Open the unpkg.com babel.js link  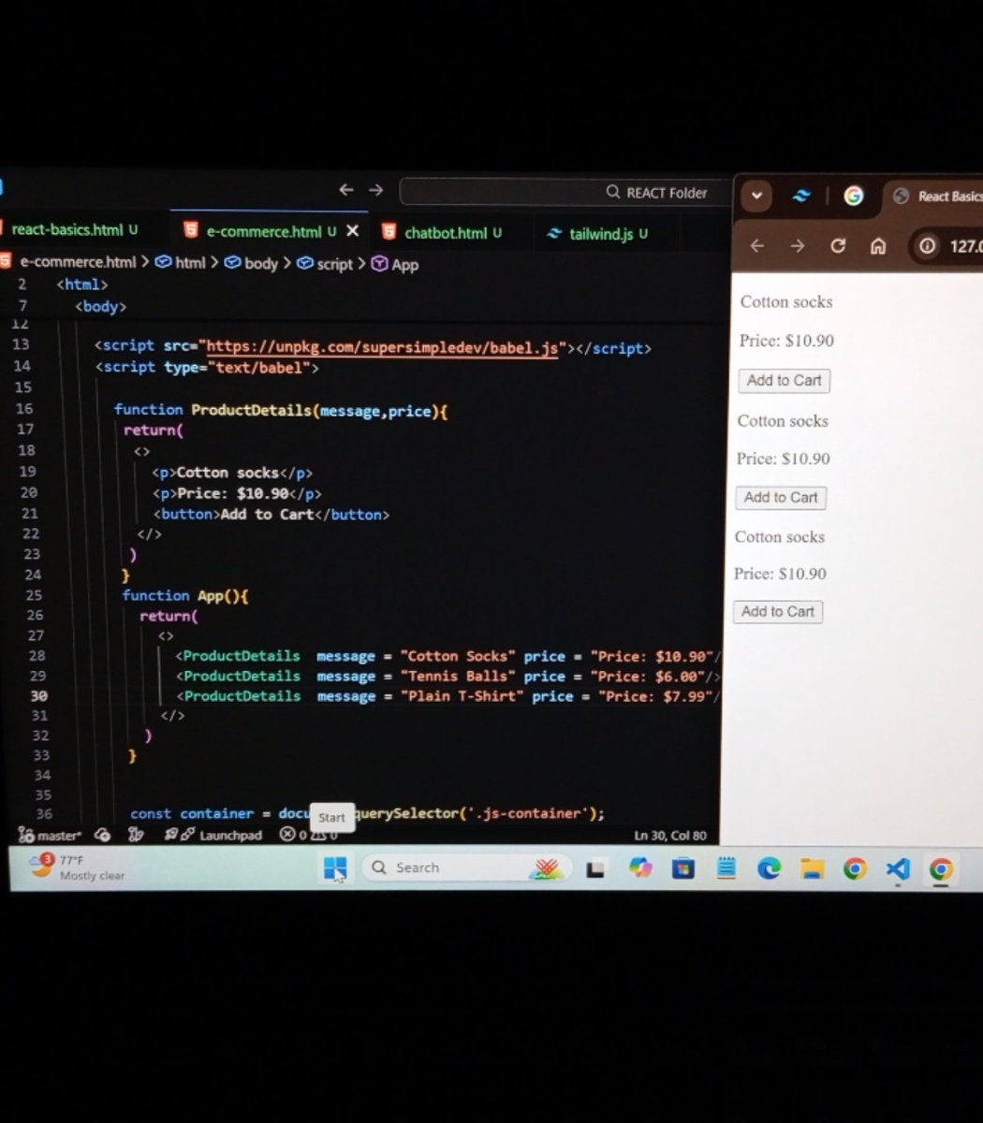click(382, 348)
